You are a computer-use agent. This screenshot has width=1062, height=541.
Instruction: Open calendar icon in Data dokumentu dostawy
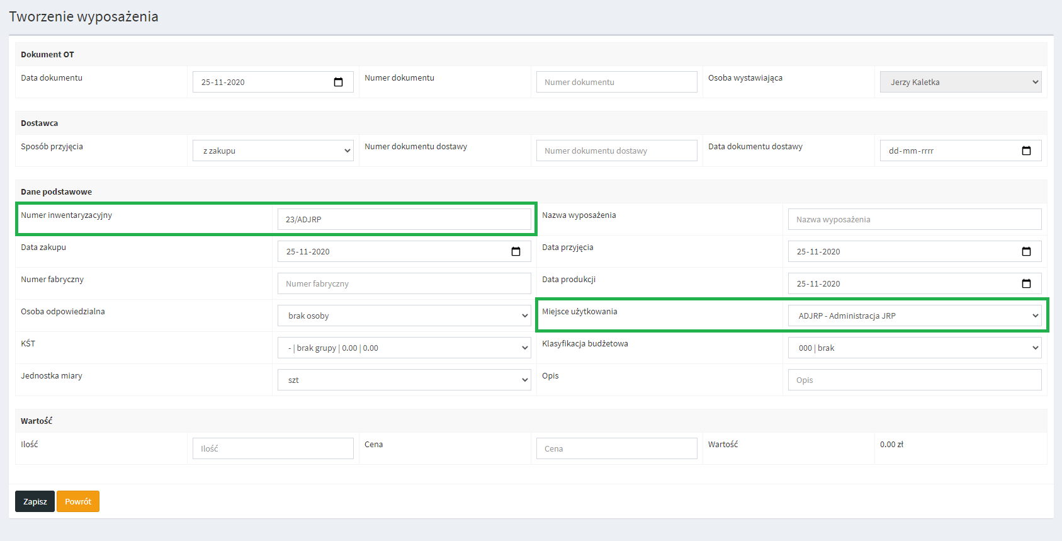pyautogui.click(x=1026, y=151)
